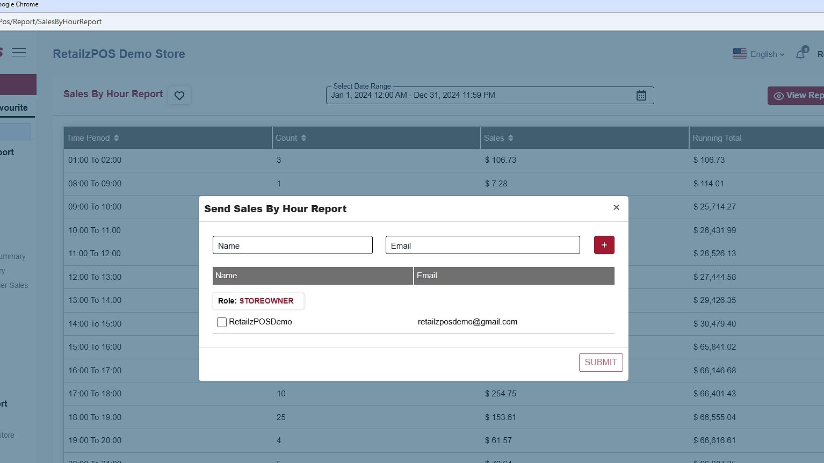
Task: Click the favourite heart icon
Action: [x=179, y=96]
